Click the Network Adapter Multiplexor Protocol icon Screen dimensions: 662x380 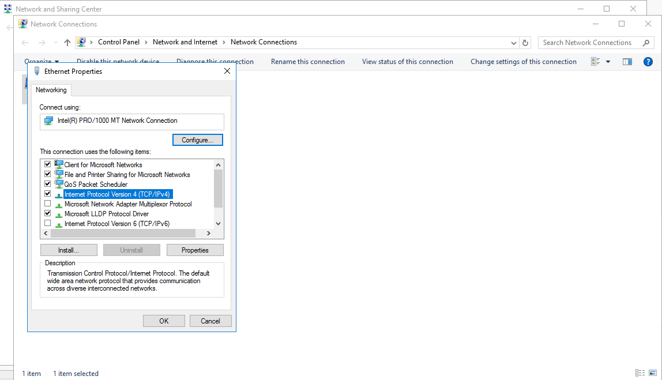[x=59, y=205]
